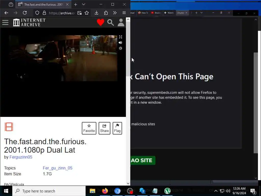Open uTorrent from the taskbar
The width and height of the screenshot is (261, 196).
click(167, 191)
